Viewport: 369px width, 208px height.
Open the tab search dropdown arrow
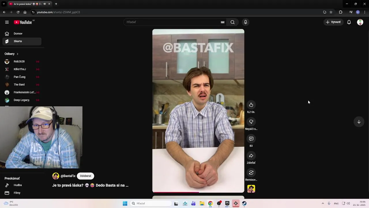(x=4, y=4)
